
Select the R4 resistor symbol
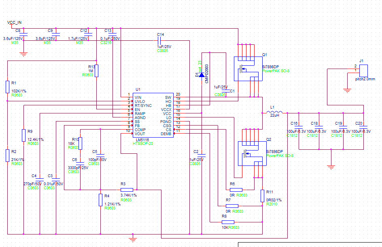(x=100, y=200)
